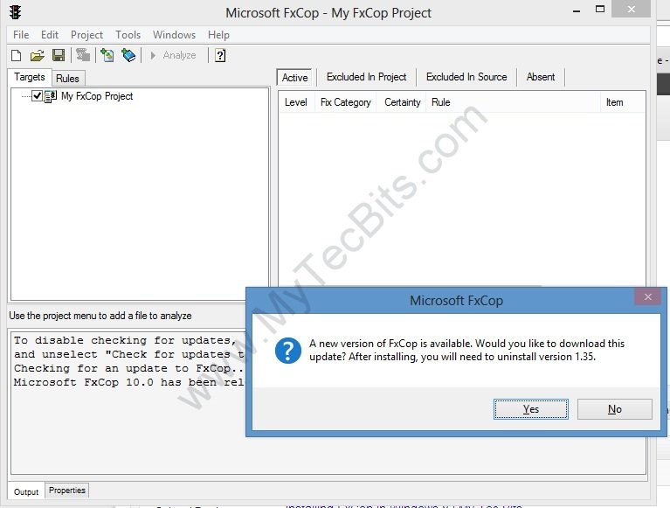Click the 'Checking for an update' output line
Screen dimensions: 670x508
coord(128,368)
